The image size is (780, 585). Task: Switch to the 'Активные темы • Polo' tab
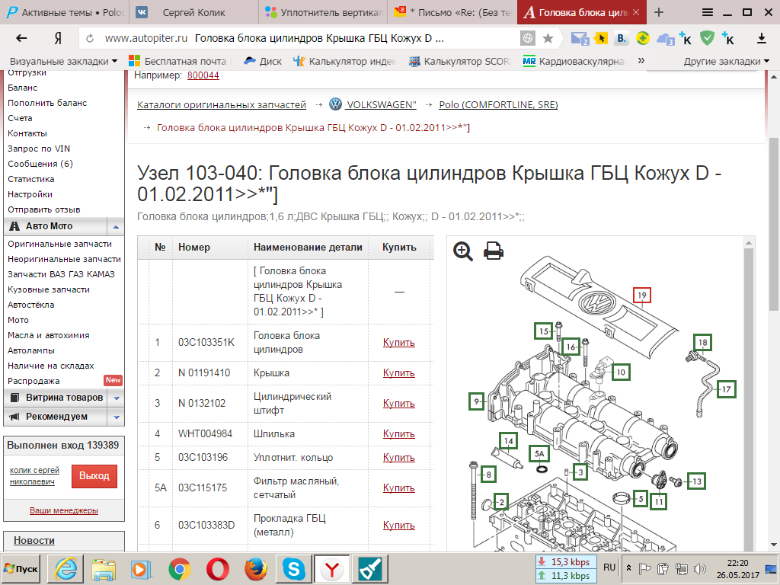pyautogui.click(x=65, y=12)
